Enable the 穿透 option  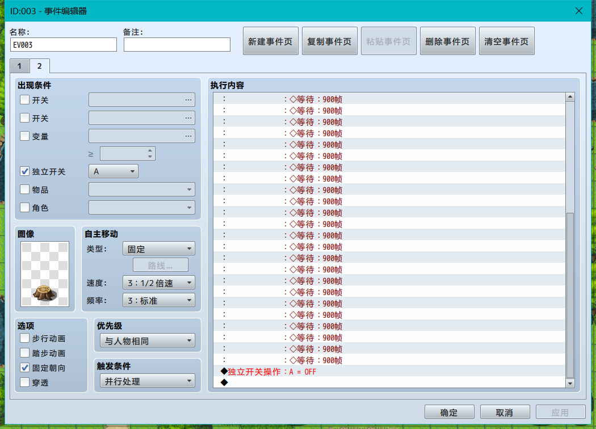click(x=25, y=382)
